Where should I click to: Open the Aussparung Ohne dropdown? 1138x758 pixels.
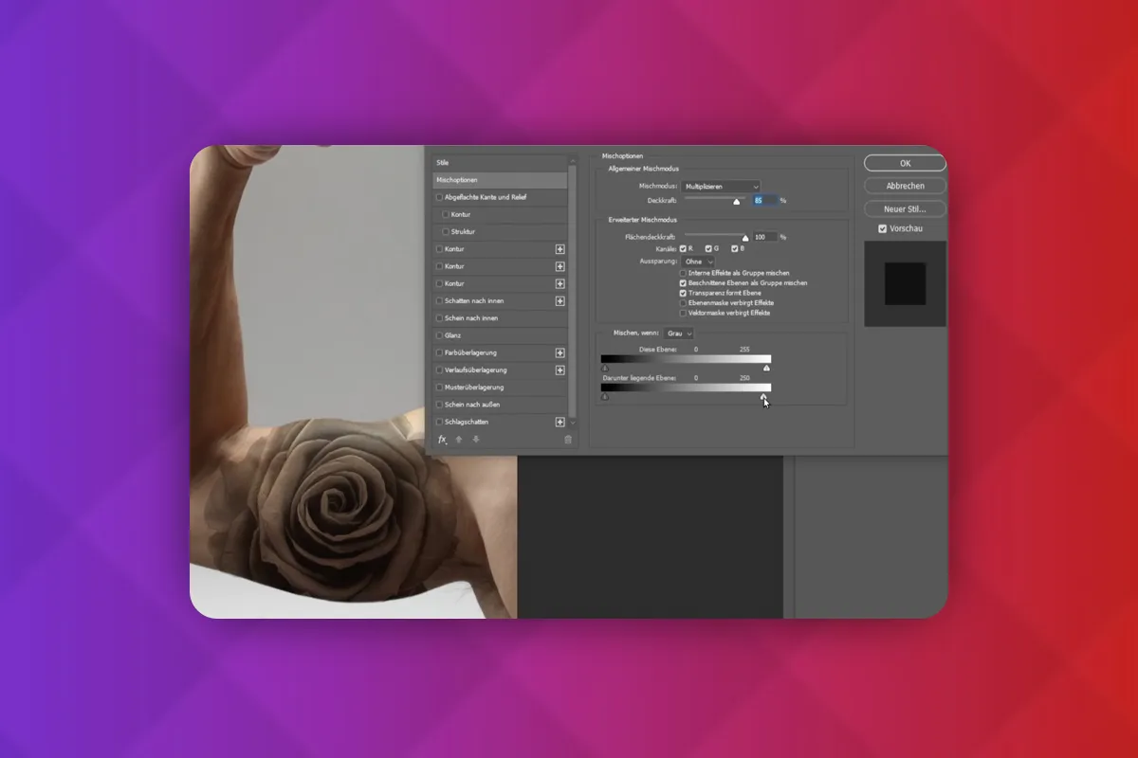tap(698, 261)
